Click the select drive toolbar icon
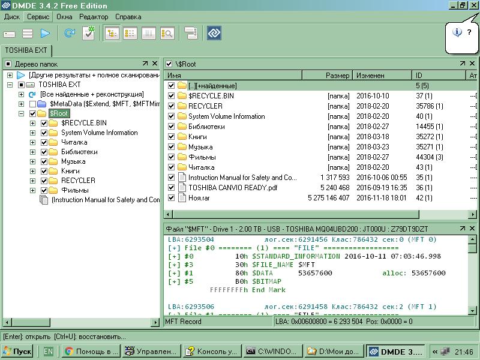Viewport: 480px width, 360px height. [10, 34]
